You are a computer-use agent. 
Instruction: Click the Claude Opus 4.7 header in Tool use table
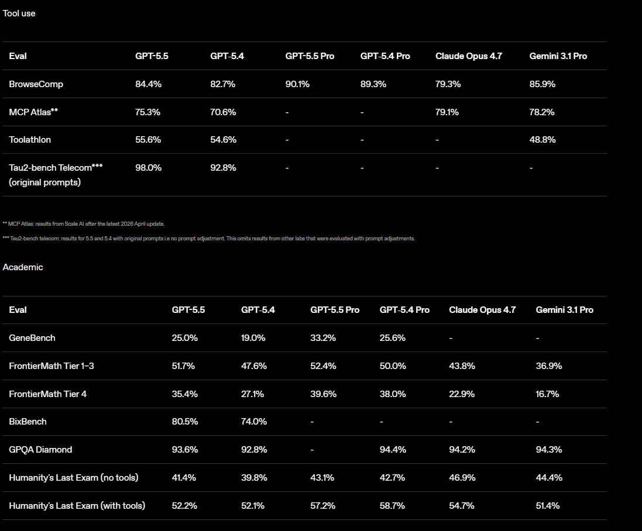pyautogui.click(x=469, y=56)
